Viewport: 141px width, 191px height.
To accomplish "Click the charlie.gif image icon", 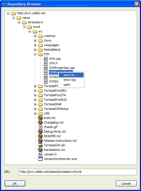I will pyautogui.click(x=40, y=127).
